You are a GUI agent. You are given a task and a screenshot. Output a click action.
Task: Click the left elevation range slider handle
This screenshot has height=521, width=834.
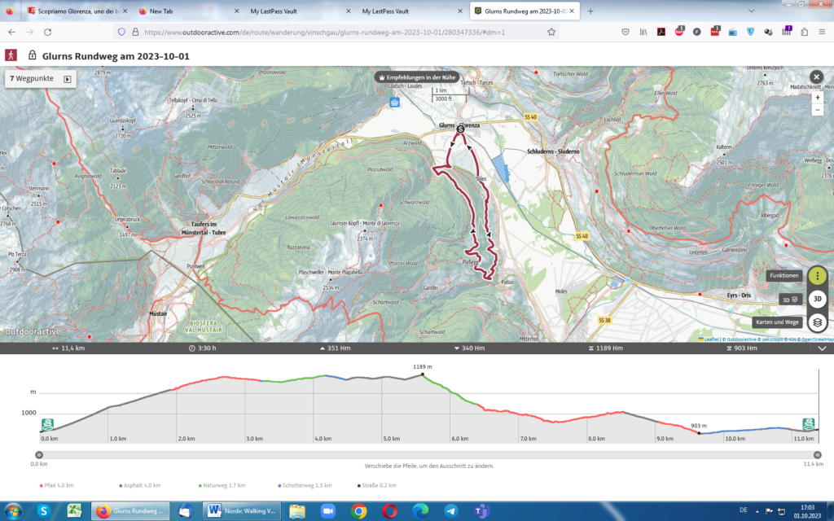[x=39, y=455]
